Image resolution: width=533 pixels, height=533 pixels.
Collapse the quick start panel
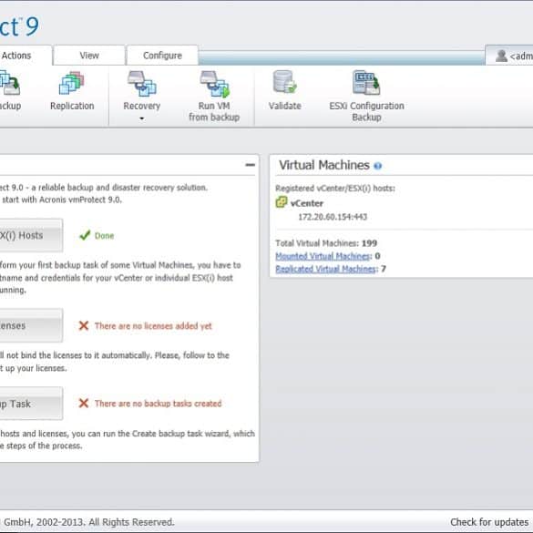(251, 165)
